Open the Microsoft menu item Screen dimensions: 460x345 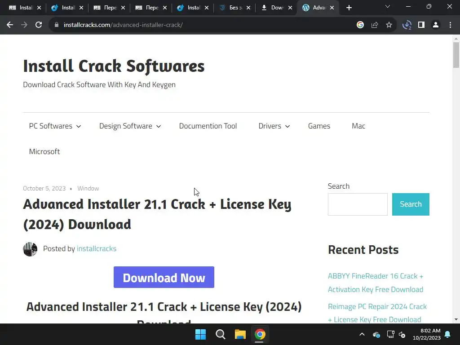(44, 151)
